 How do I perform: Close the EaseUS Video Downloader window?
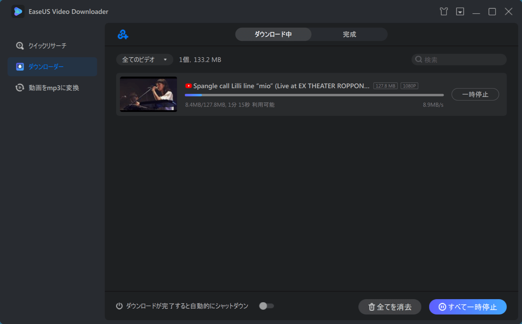(508, 12)
